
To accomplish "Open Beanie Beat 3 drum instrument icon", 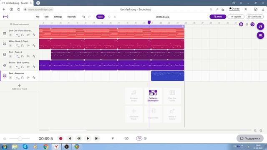I will (x=5, y=65).
